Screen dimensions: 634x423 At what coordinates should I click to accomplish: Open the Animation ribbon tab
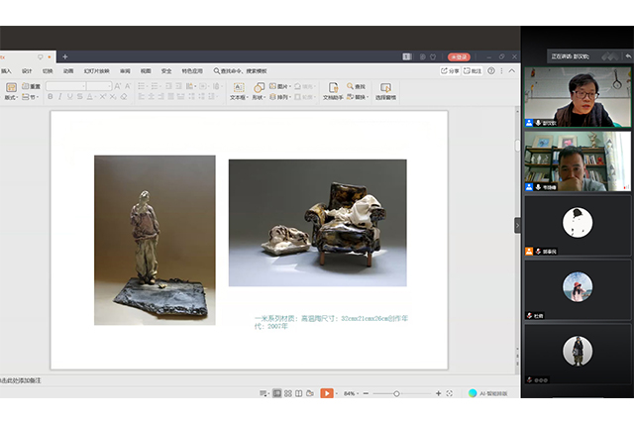pos(68,71)
